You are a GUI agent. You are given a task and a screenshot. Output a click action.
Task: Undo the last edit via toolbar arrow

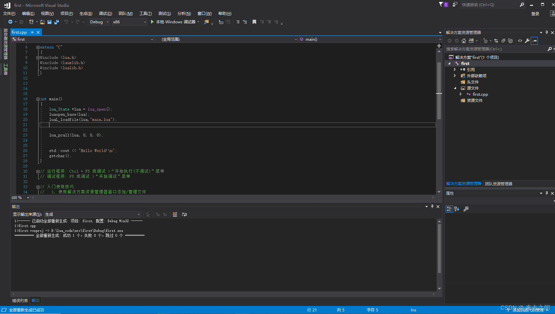click(66, 22)
